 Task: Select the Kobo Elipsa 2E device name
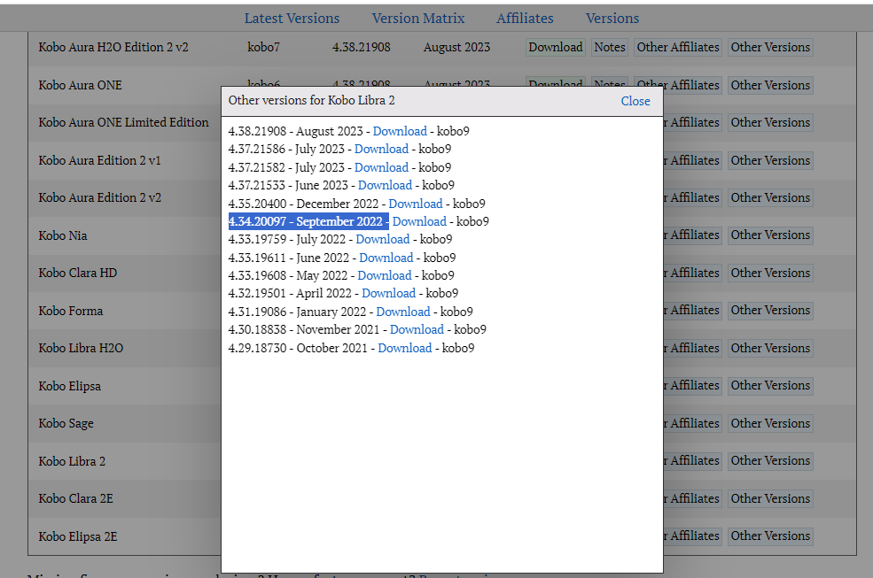click(78, 536)
